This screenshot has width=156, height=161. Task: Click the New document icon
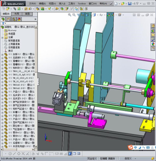[x=116, y=4]
